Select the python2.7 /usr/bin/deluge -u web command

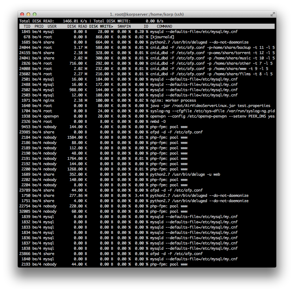click(x=185, y=174)
